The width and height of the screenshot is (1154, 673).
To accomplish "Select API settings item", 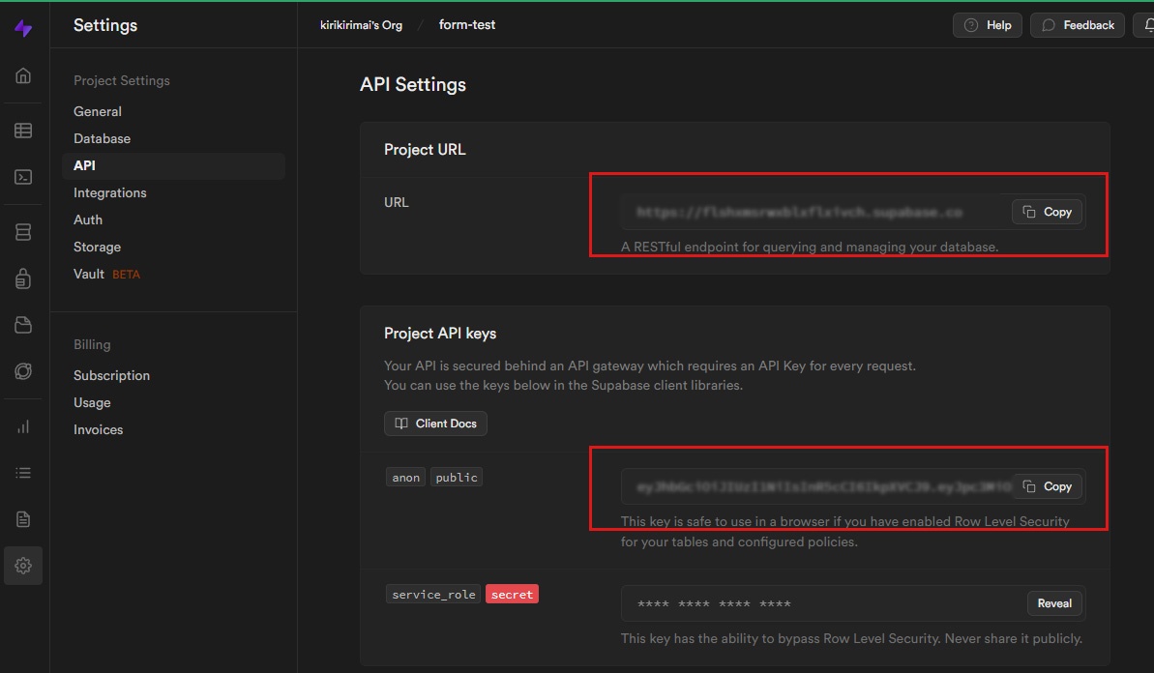I will [173, 165].
